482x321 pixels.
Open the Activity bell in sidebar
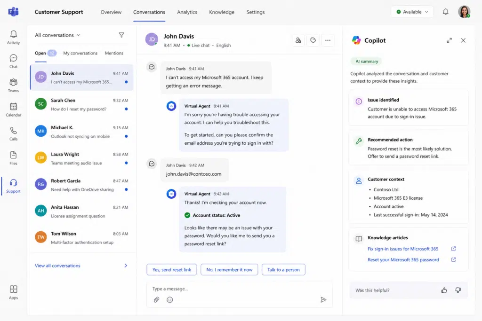(x=13, y=37)
